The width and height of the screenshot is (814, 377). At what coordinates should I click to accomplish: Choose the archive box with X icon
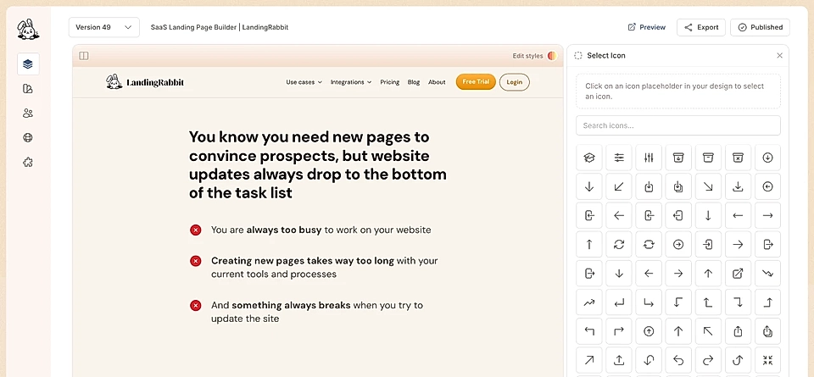pyautogui.click(x=738, y=158)
